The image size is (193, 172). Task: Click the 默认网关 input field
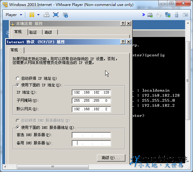[91, 109]
